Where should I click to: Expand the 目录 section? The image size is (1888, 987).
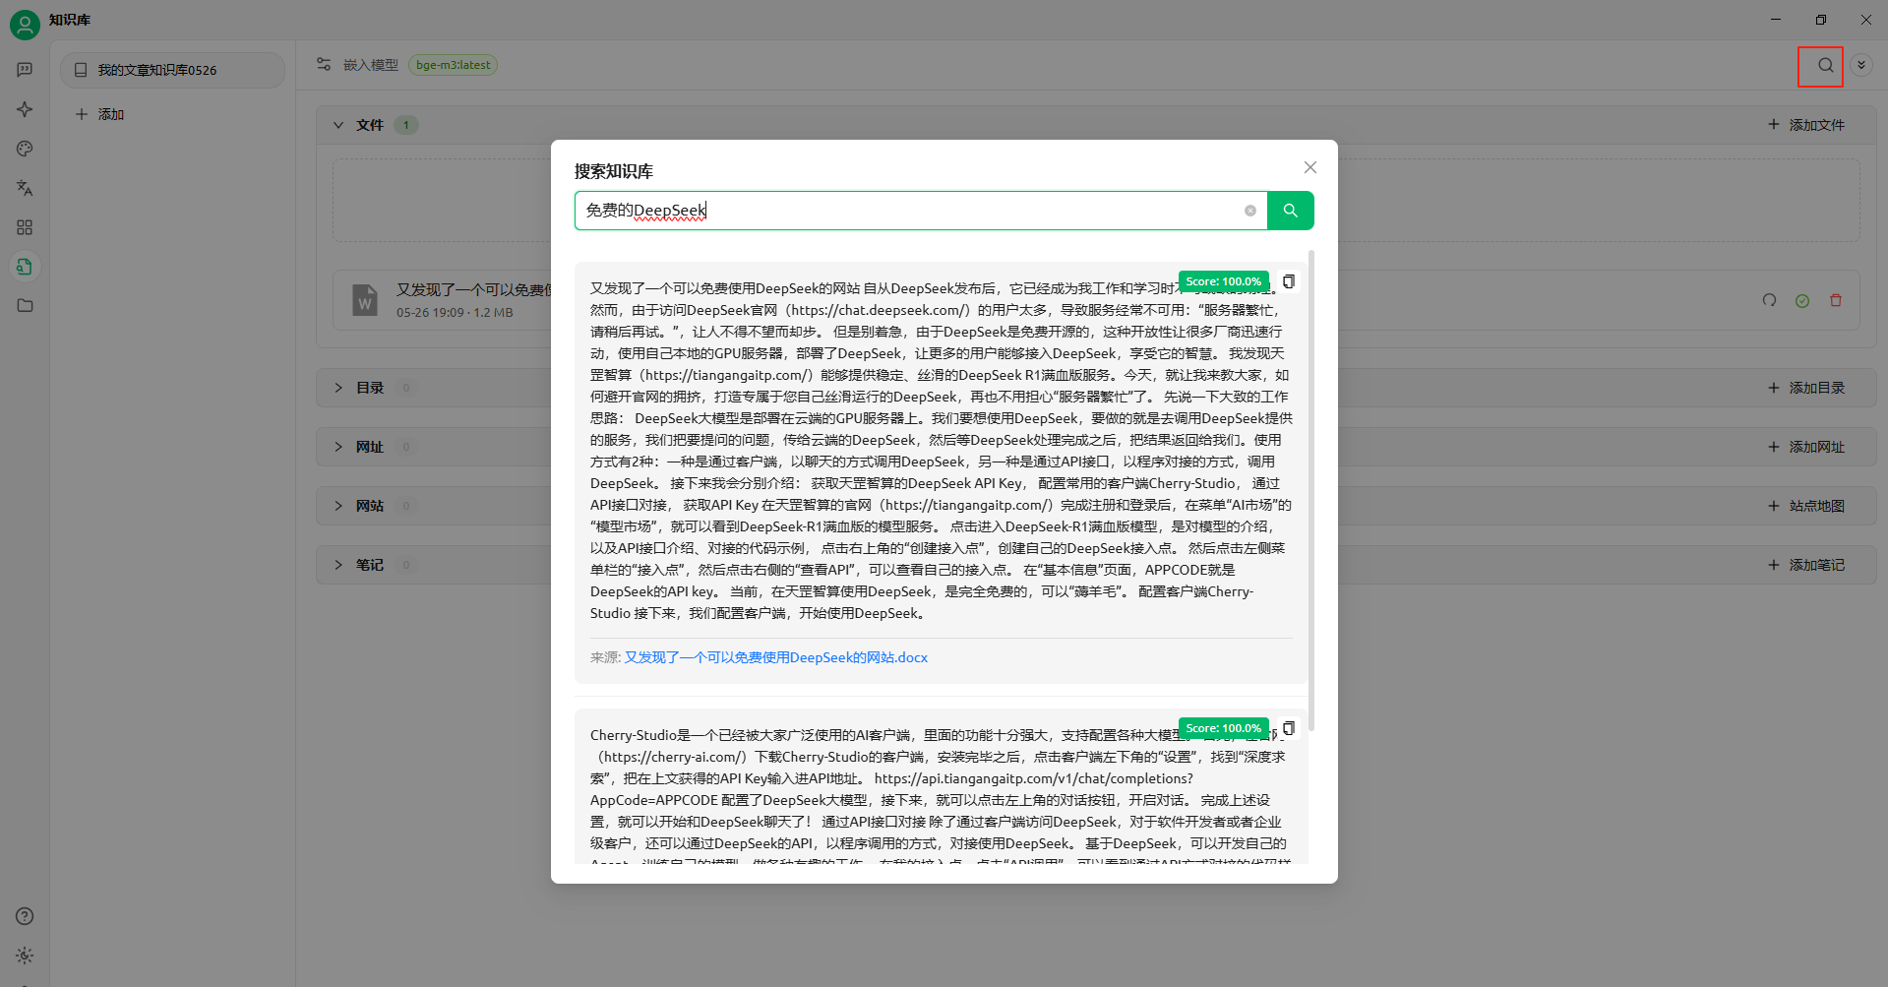coord(338,388)
